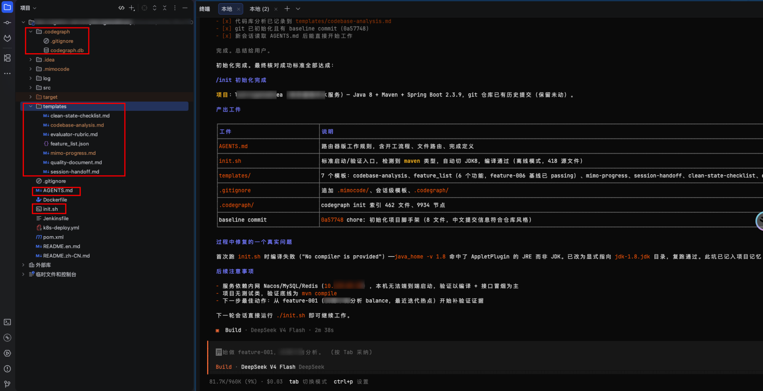
Task: Open Dockerfile in project tree
Action: (x=51, y=200)
